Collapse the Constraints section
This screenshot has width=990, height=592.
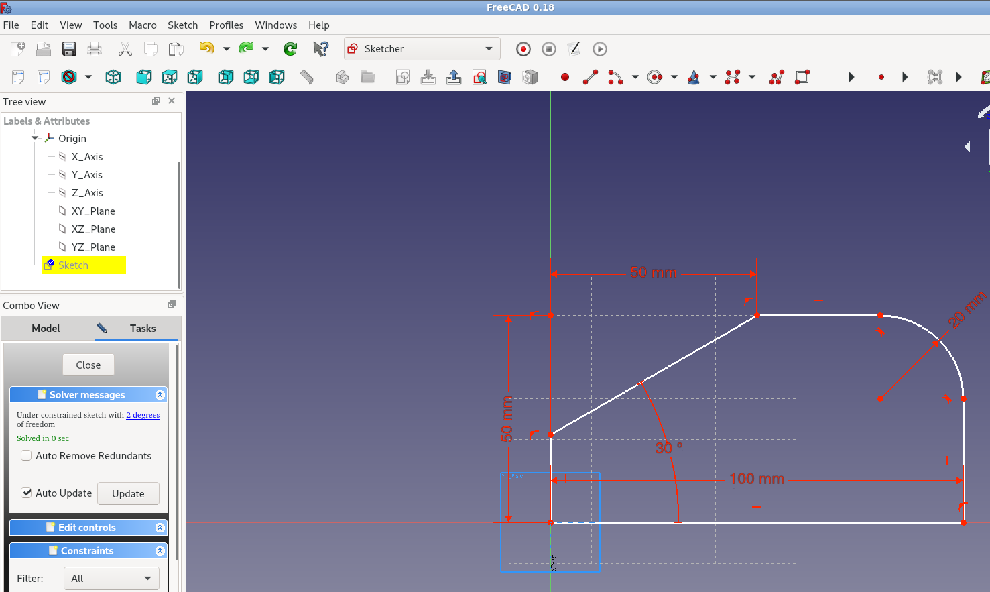[x=160, y=551]
